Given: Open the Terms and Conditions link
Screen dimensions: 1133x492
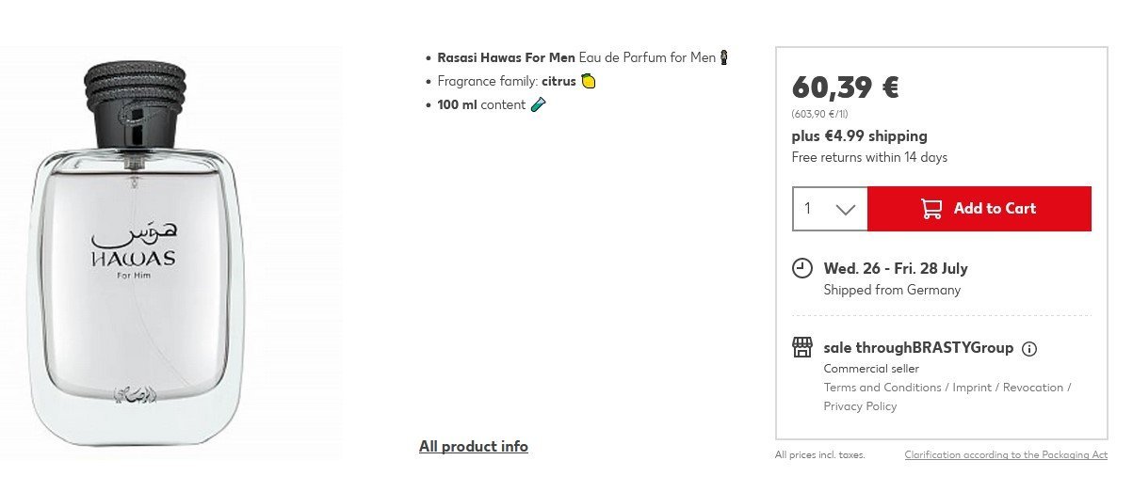Looking at the screenshot, I should click(882, 388).
